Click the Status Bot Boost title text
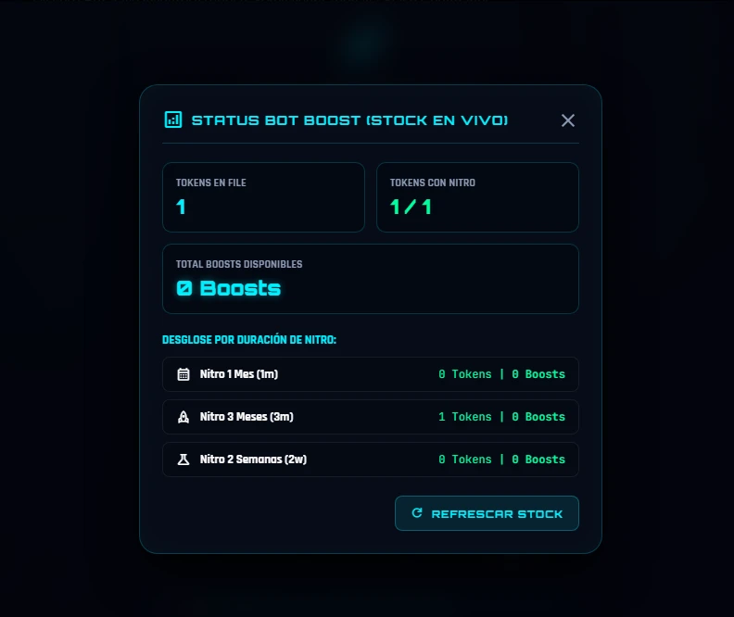734x617 pixels. (x=349, y=120)
